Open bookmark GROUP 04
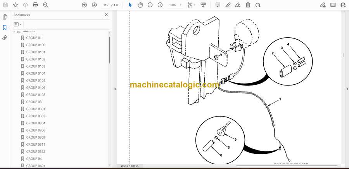Image resolution: width=349 pixels, height=169 pixels. pyautogui.click(x=34, y=159)
